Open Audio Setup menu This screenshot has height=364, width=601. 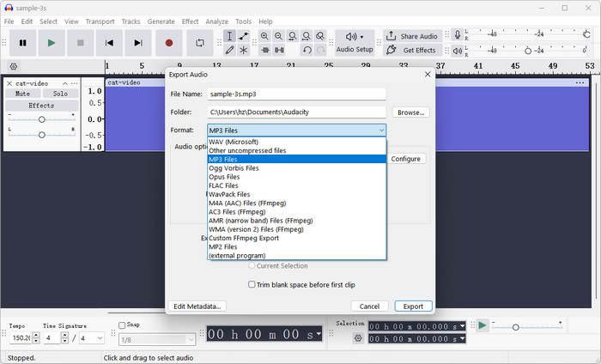click(355, 43)
